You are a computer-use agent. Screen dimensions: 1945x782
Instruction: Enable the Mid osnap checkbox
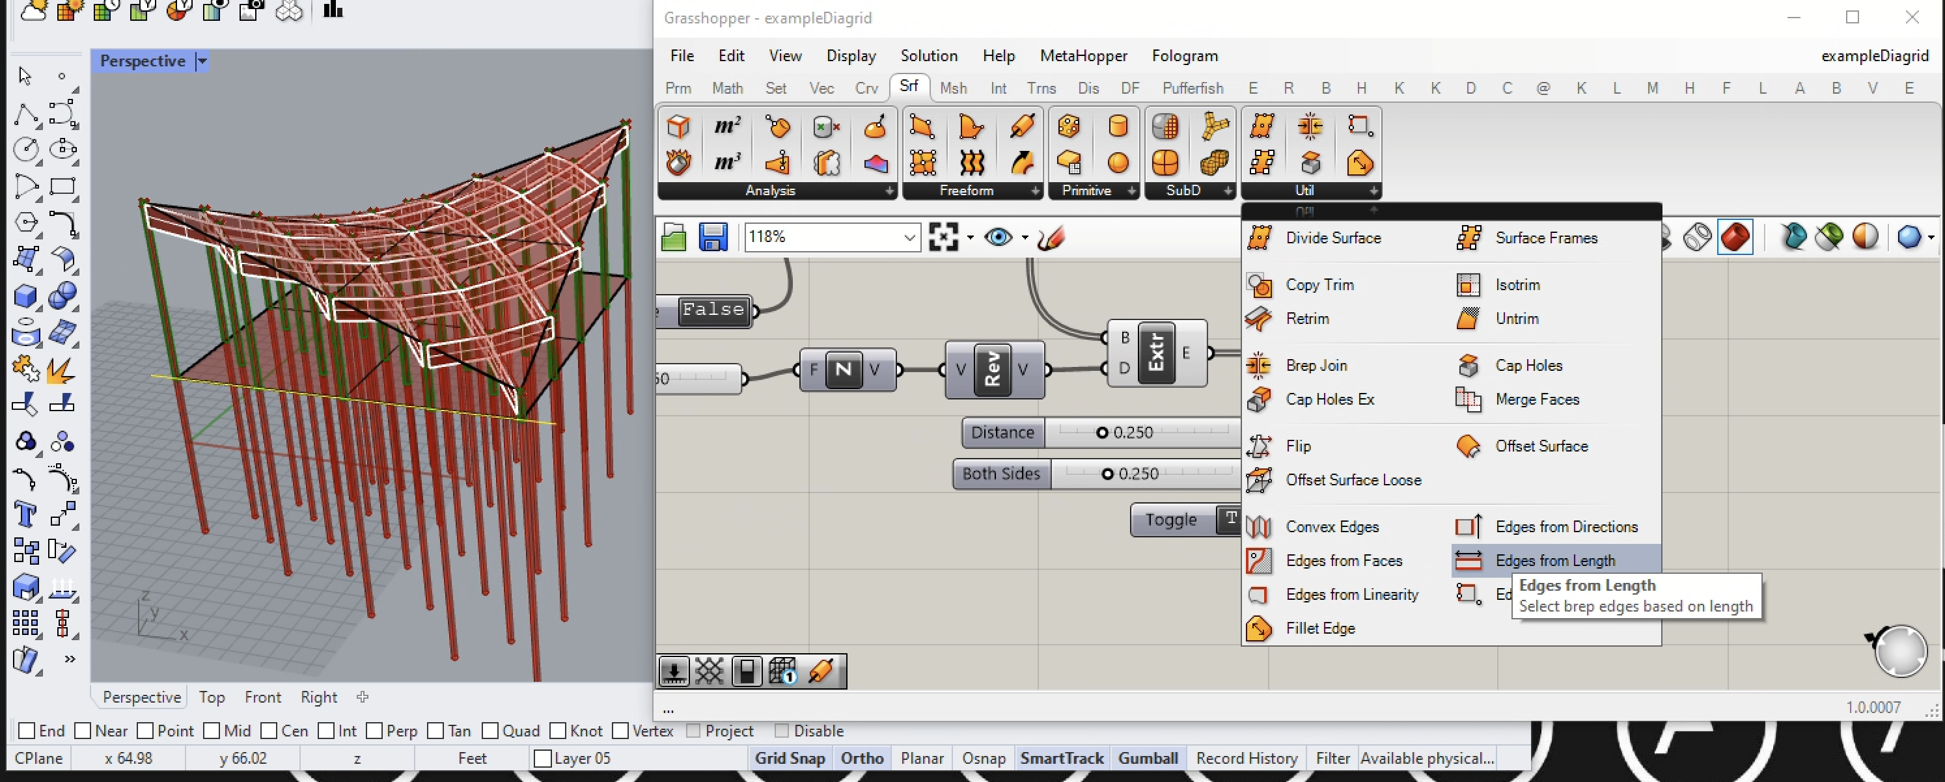click(x=212, y=731)
